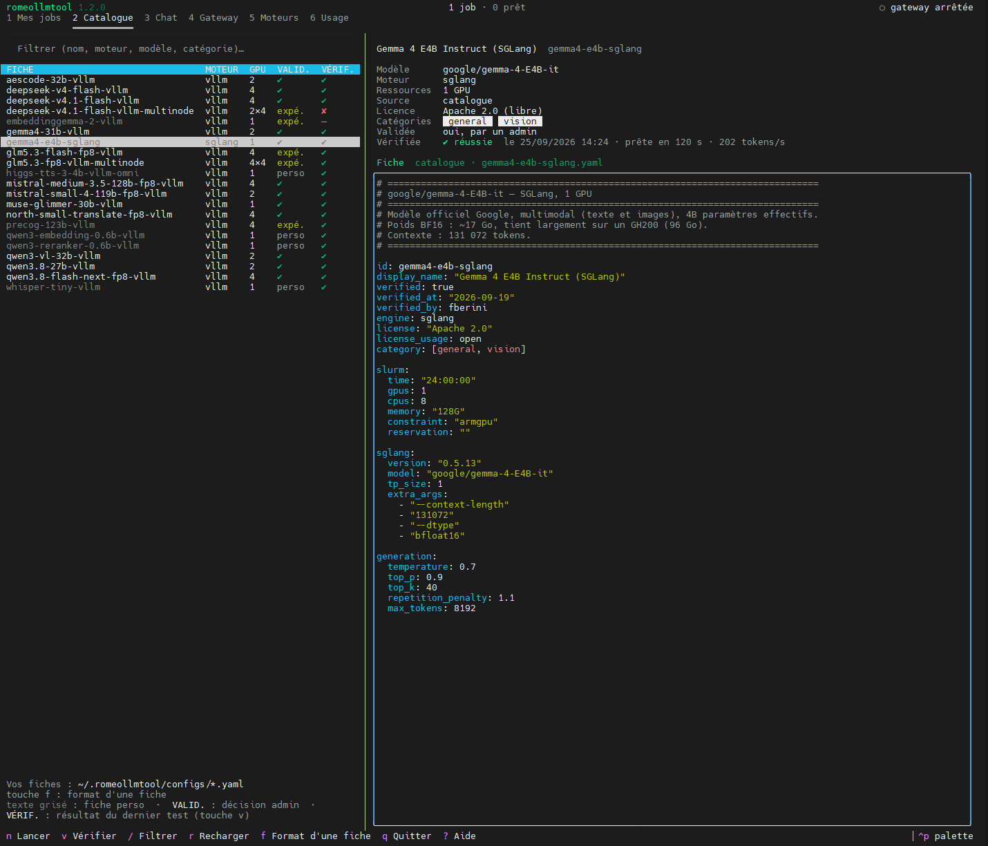Screen dimensions: 988x846
Task: Select the north-small-translate-fp8-vllm row
Action: pyautogui.click(x=180, y=215)
